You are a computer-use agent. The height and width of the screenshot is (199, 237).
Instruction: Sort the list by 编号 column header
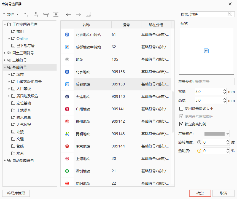pos(126,25)
